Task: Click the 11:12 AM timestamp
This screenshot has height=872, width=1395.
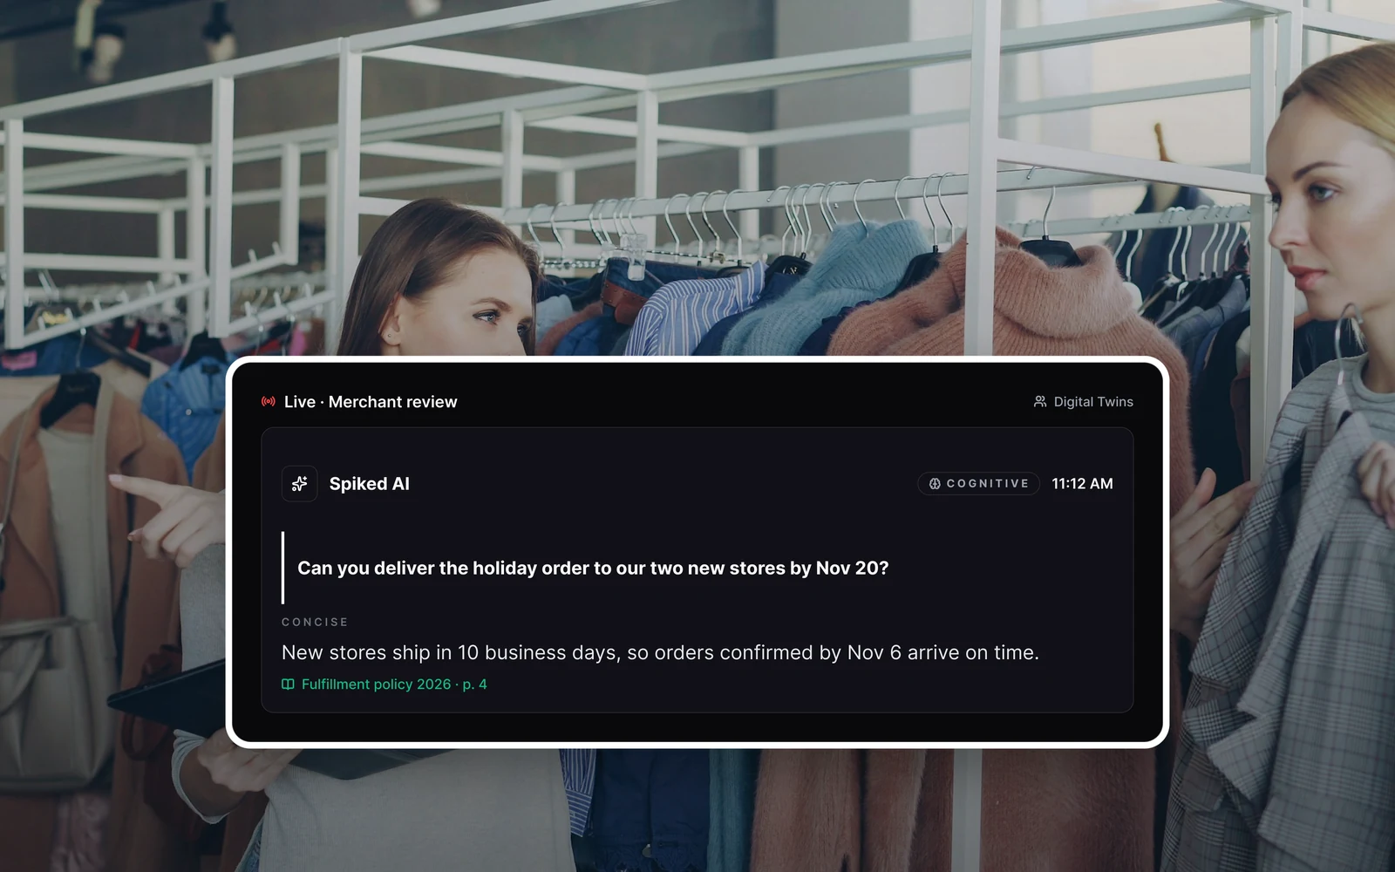Action: [x=1082, y=484]
